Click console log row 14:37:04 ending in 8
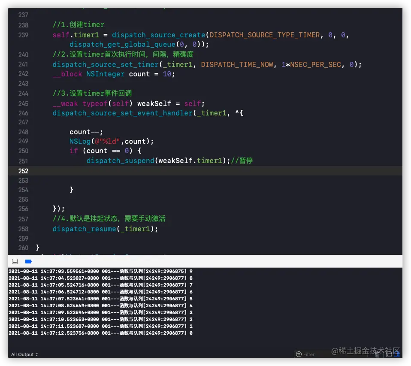This screenshot has height=366, width=411. [x=100, y=278]
